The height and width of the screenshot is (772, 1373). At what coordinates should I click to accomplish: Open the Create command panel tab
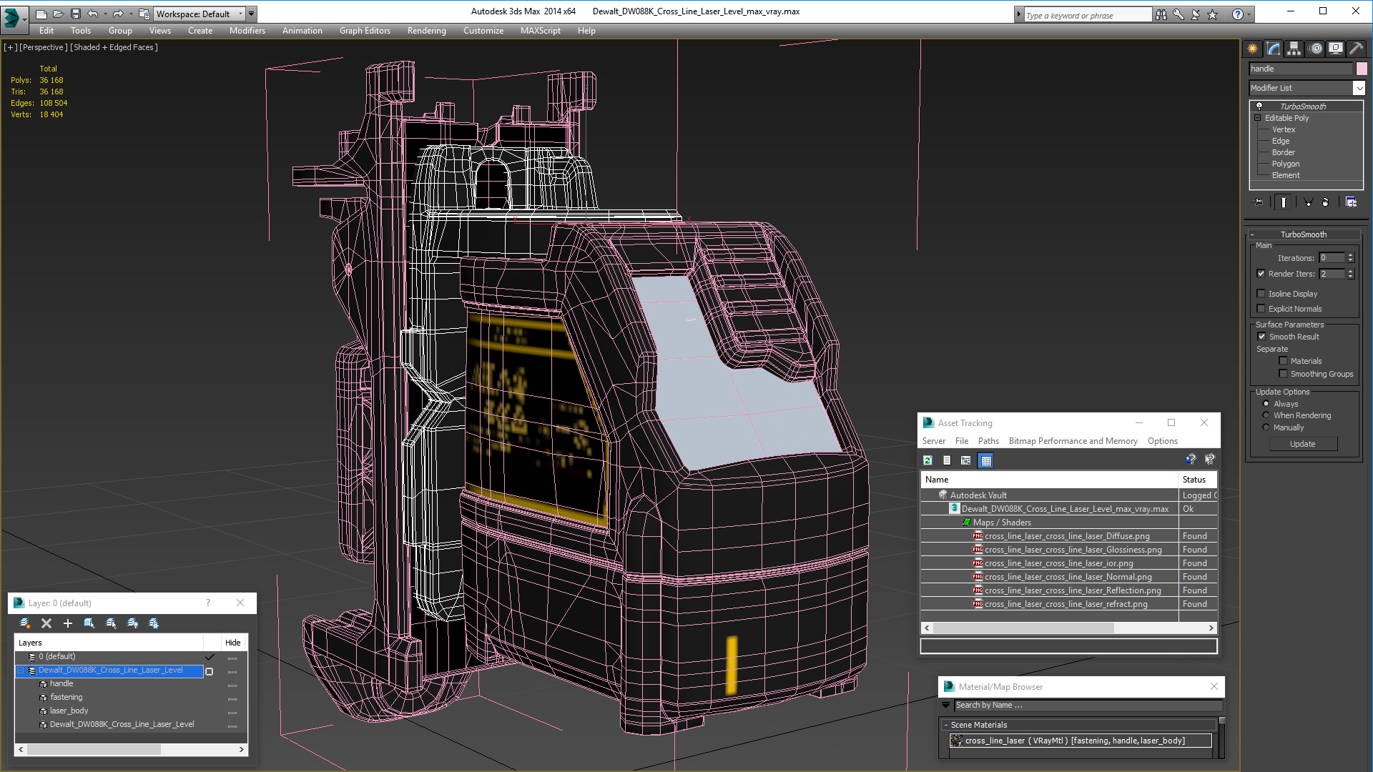(x=1253, y=49)
